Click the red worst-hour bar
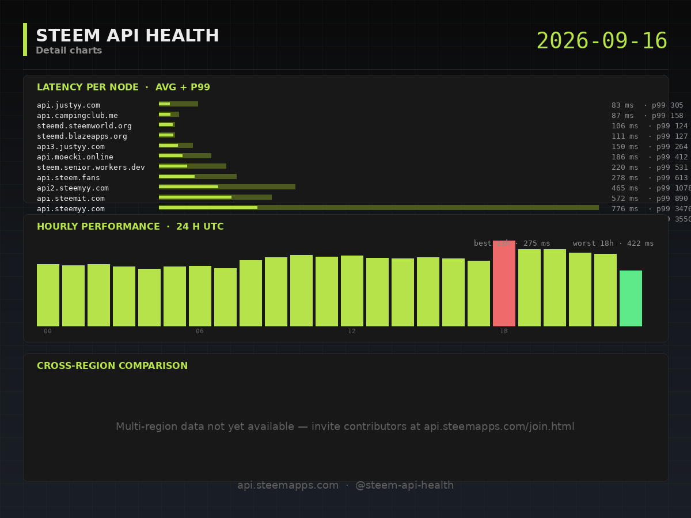The height and width of the screenshot is (518, 691). click(504, 284)
